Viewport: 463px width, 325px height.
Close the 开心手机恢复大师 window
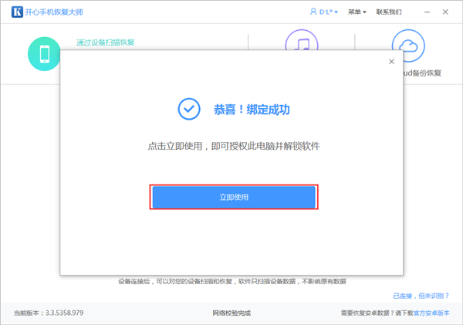[x=445, y=12]
